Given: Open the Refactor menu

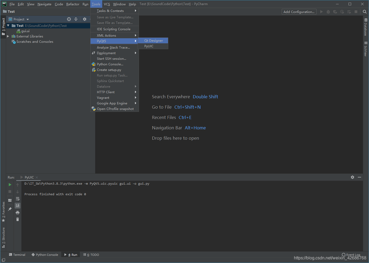Looking at the screenshot, I should 73,4.
